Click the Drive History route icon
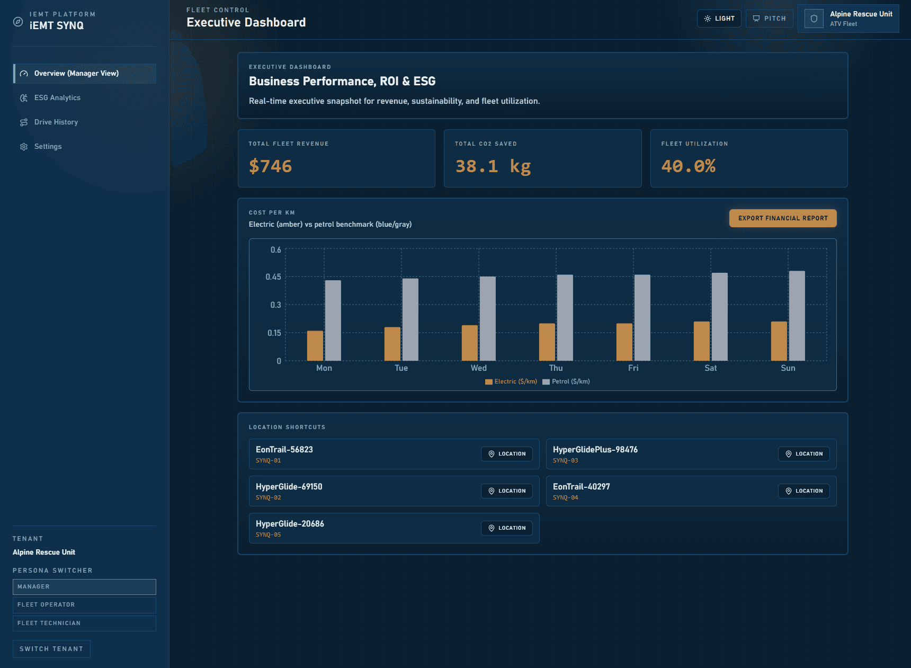Image resolution: width=911 pixels, height=668 pixels. point(24,122)
